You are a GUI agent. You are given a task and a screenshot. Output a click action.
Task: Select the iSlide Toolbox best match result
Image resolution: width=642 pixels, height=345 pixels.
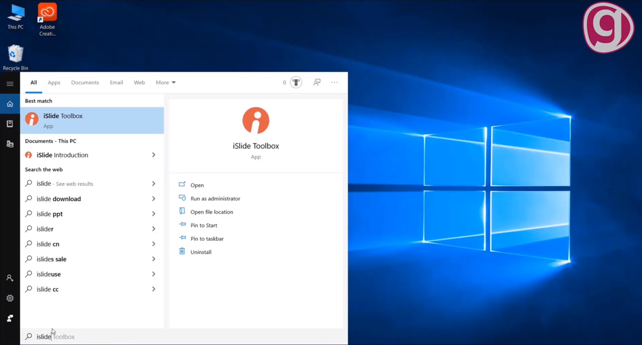[x=92, y=120]
